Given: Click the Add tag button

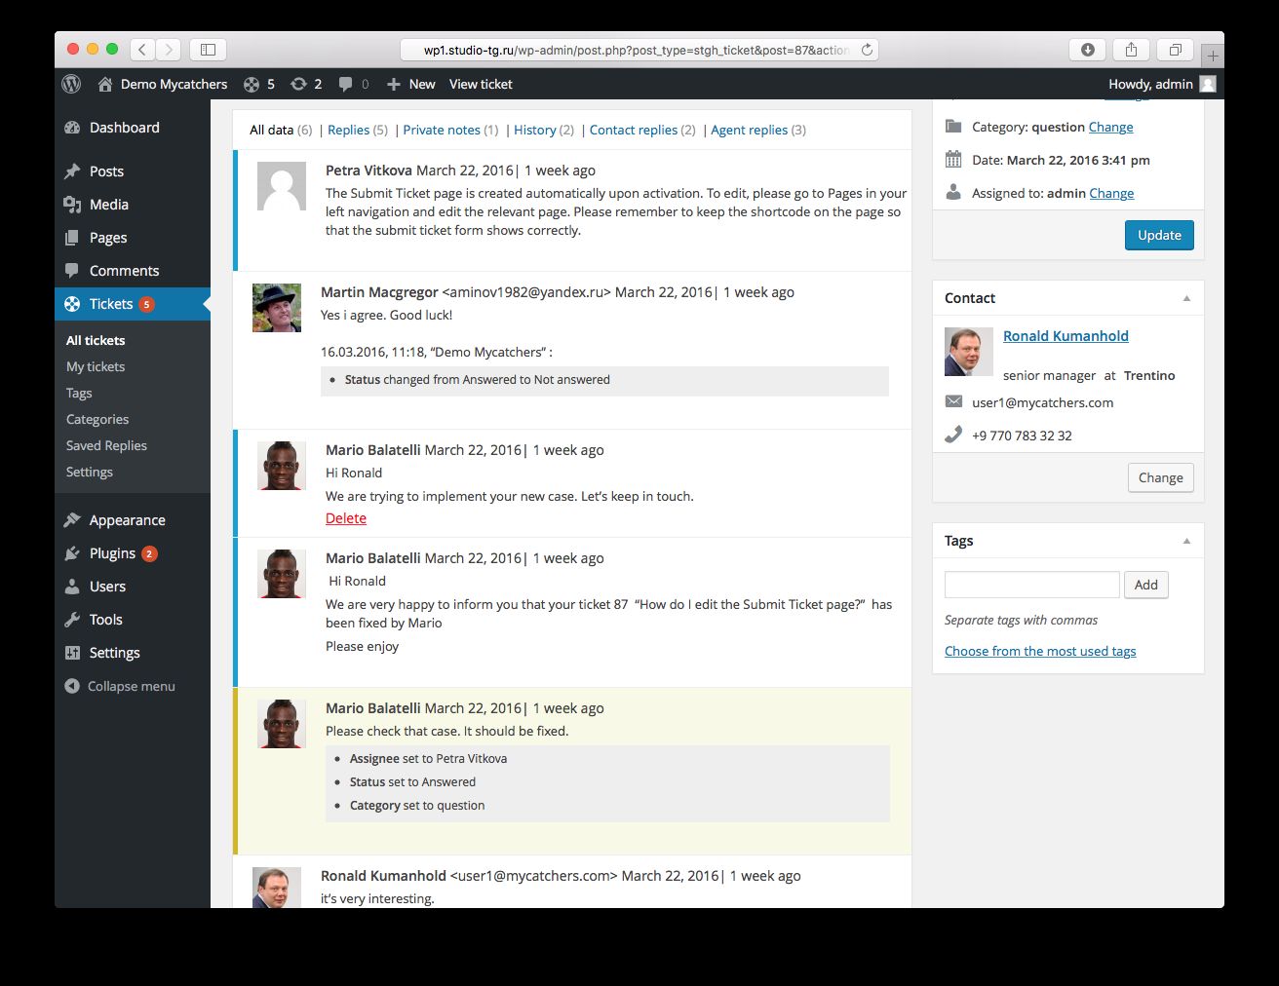Looking at the screenshot, I should pos(1146,585).
